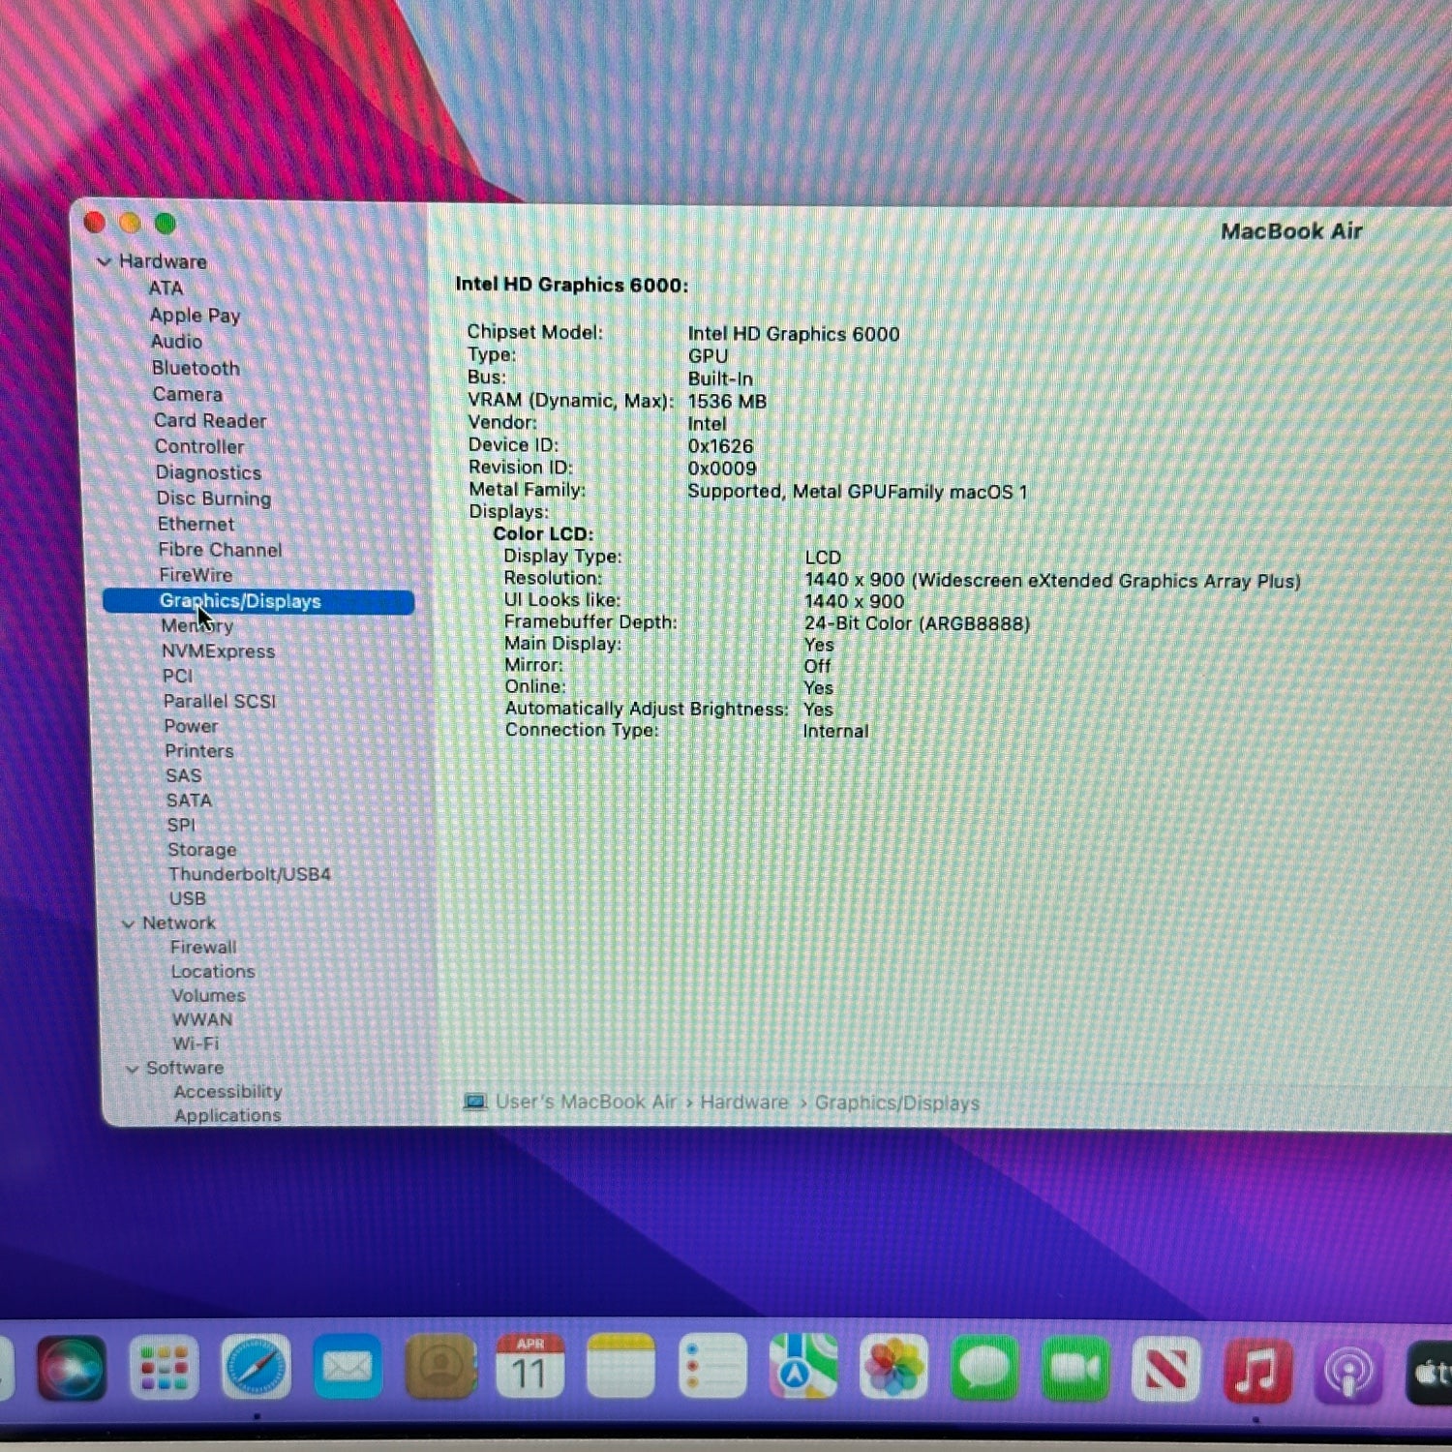Open the News app in Dock
Image resolution: width=1452 pixels, height=1452 pixels.
(x=1165, y=1370)
